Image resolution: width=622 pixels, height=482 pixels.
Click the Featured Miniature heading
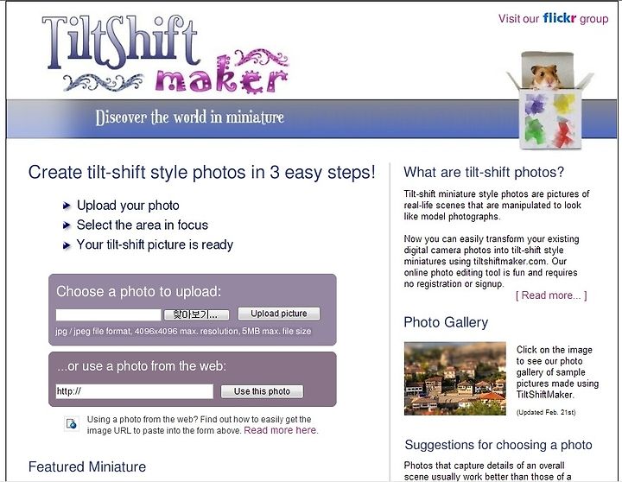tap(87, 466)
